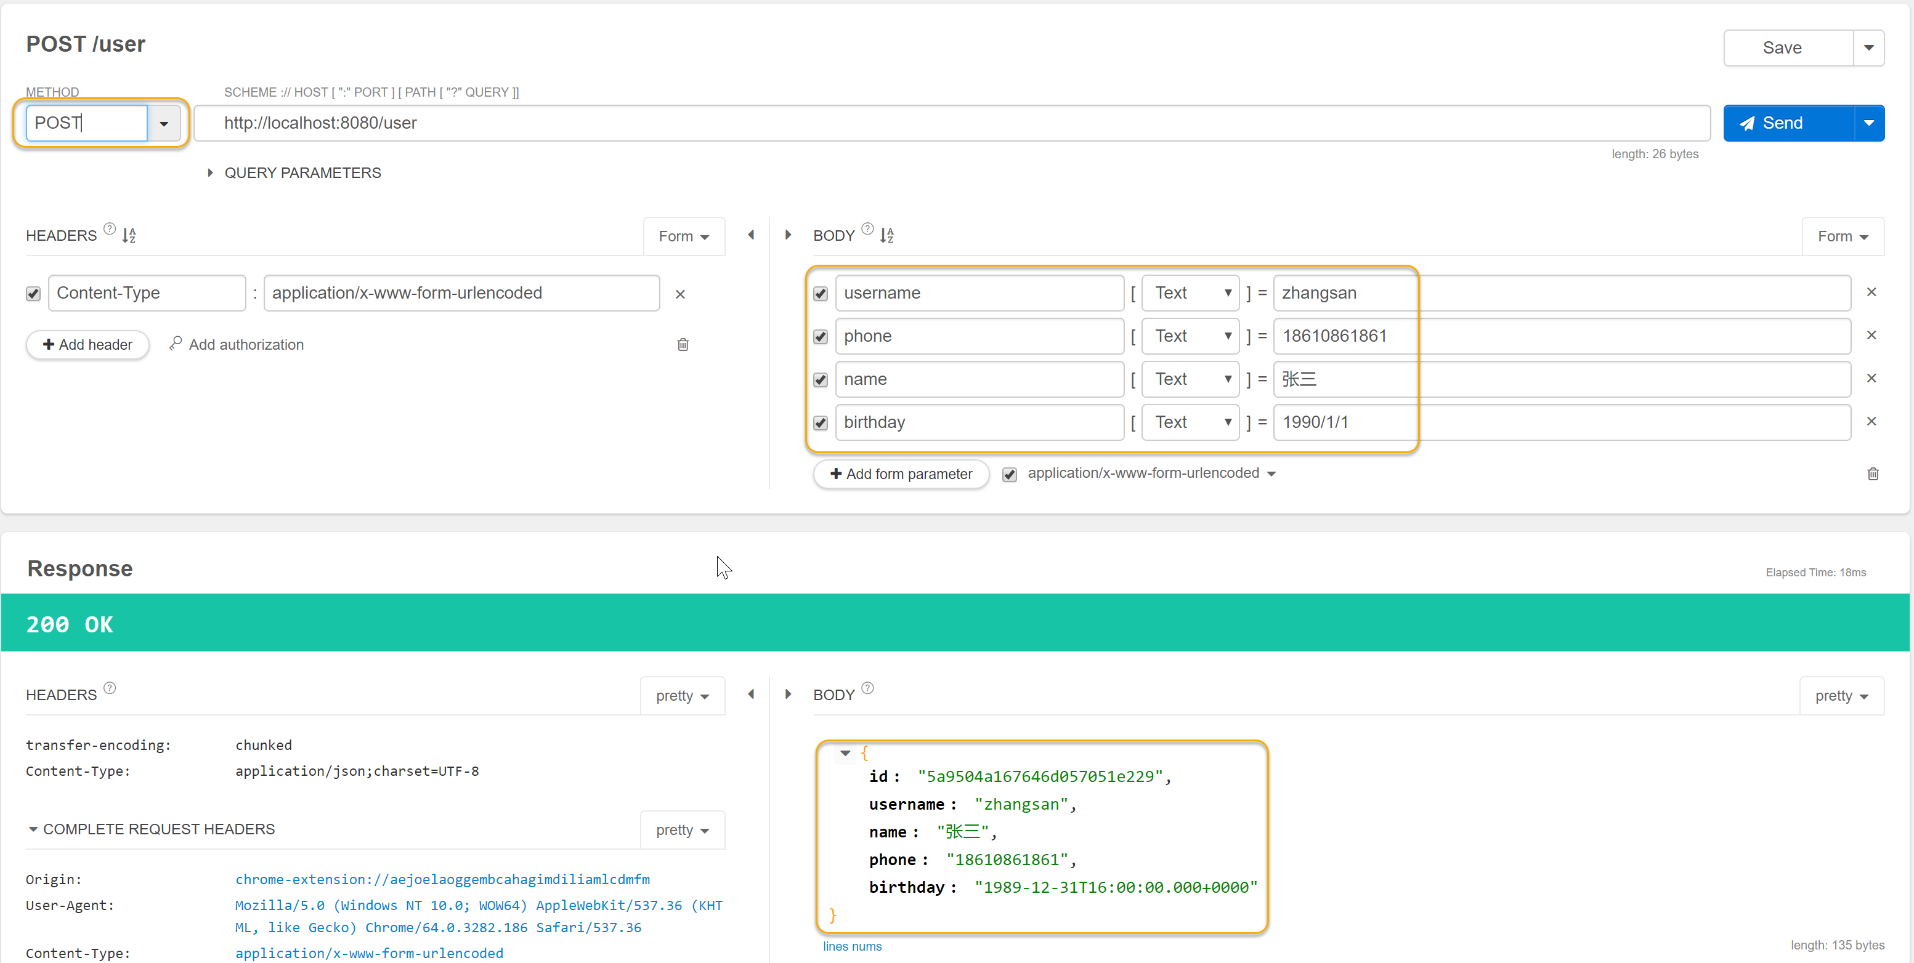Click the POST method text field
This screenshot has width=1914, height=963.
pyautogui.click(x=86, y=123)
